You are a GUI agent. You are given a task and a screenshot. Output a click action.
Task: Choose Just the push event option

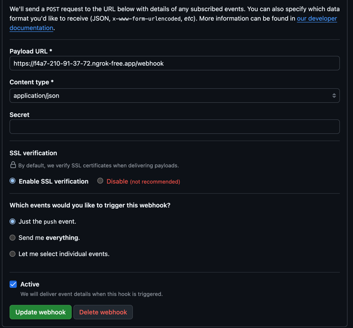[x=13, y=222]
